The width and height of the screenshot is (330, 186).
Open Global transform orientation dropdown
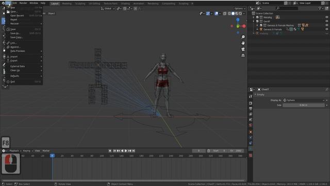pos(108,8)
